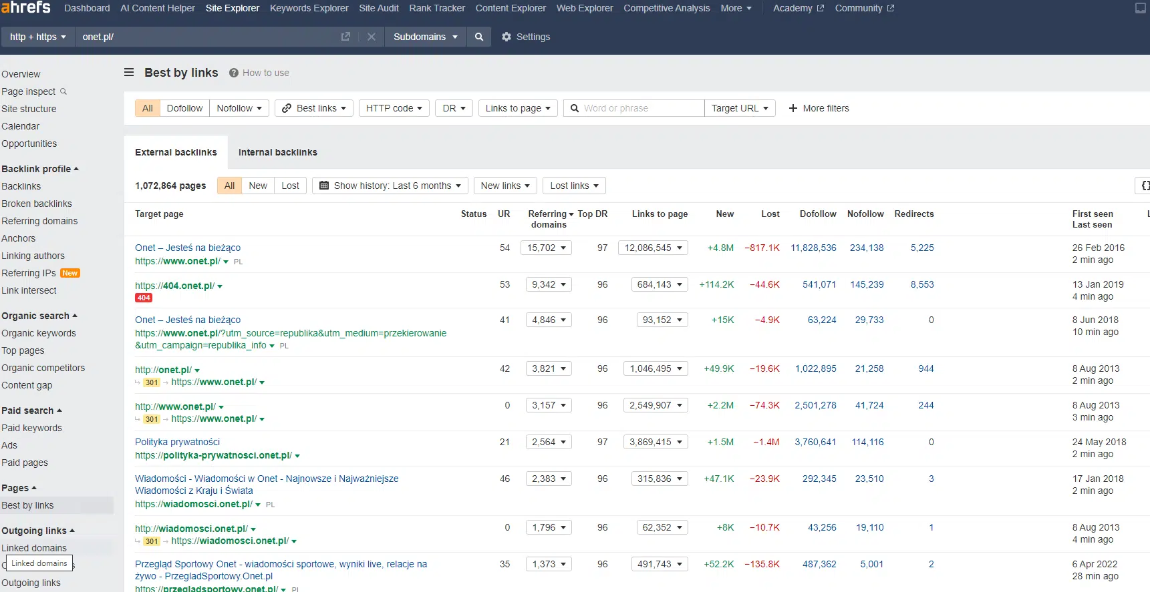Open Settings gear

coord(526,37)
